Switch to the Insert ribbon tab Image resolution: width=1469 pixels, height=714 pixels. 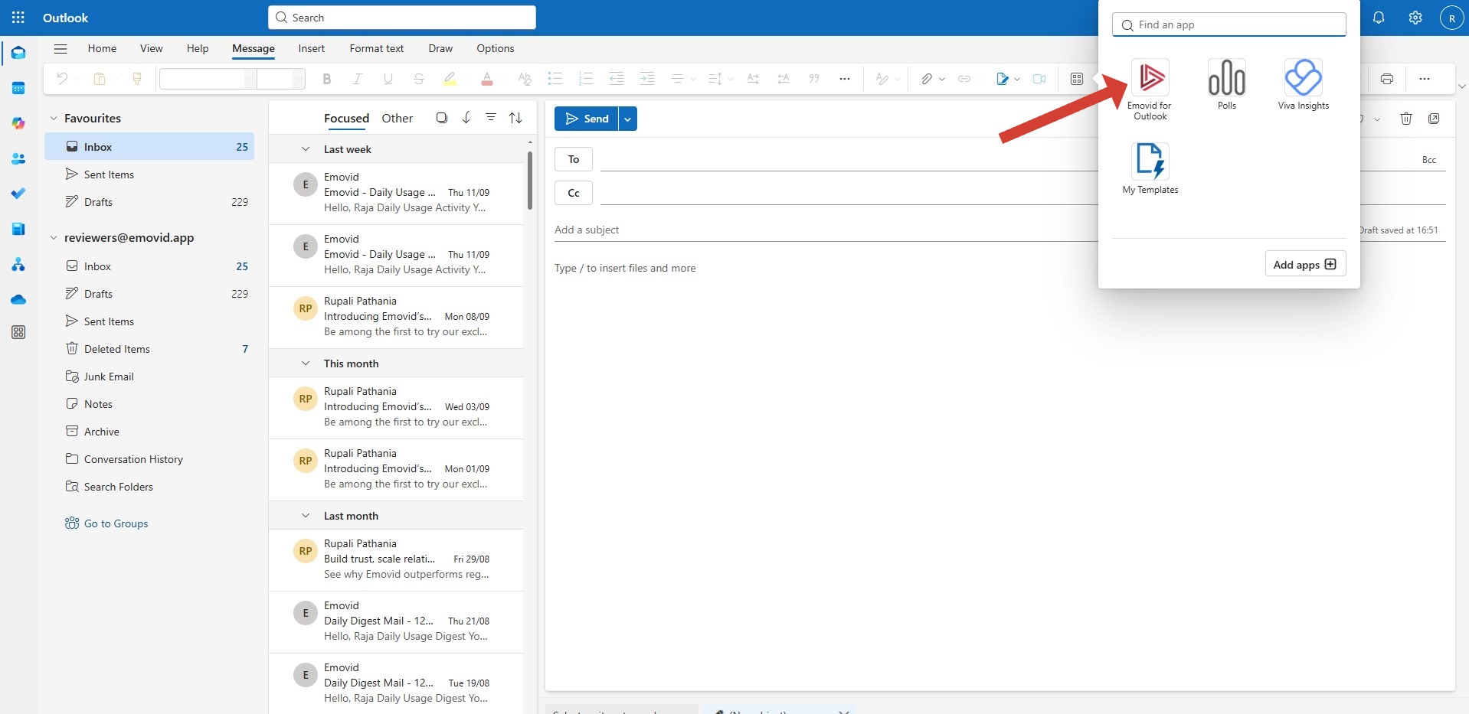click(x=311, y=48)
